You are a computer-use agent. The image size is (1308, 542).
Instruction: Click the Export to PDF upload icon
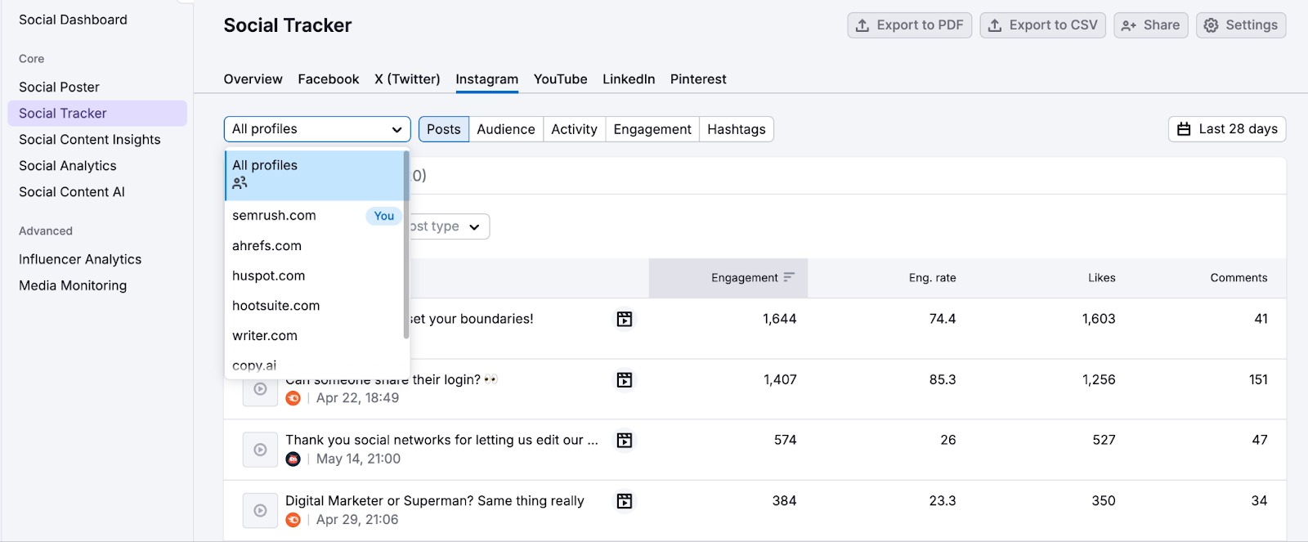pyautogui.click(x=862, y=25)
